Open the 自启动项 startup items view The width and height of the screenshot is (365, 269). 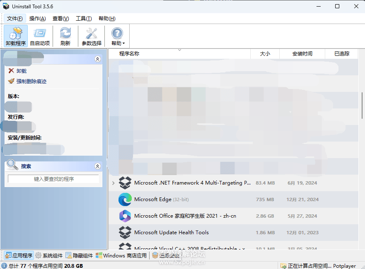click(40, 36)
